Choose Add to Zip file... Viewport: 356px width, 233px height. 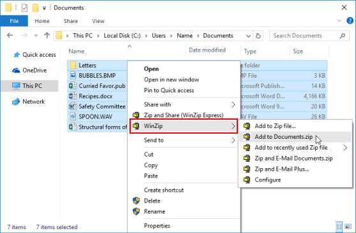tap(295, 126)
